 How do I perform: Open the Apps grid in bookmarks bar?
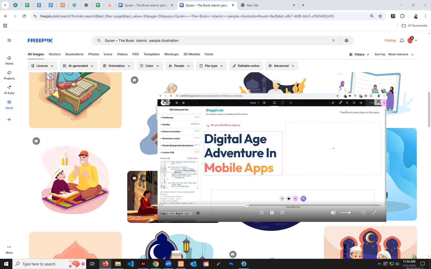(x=5, y=26)
